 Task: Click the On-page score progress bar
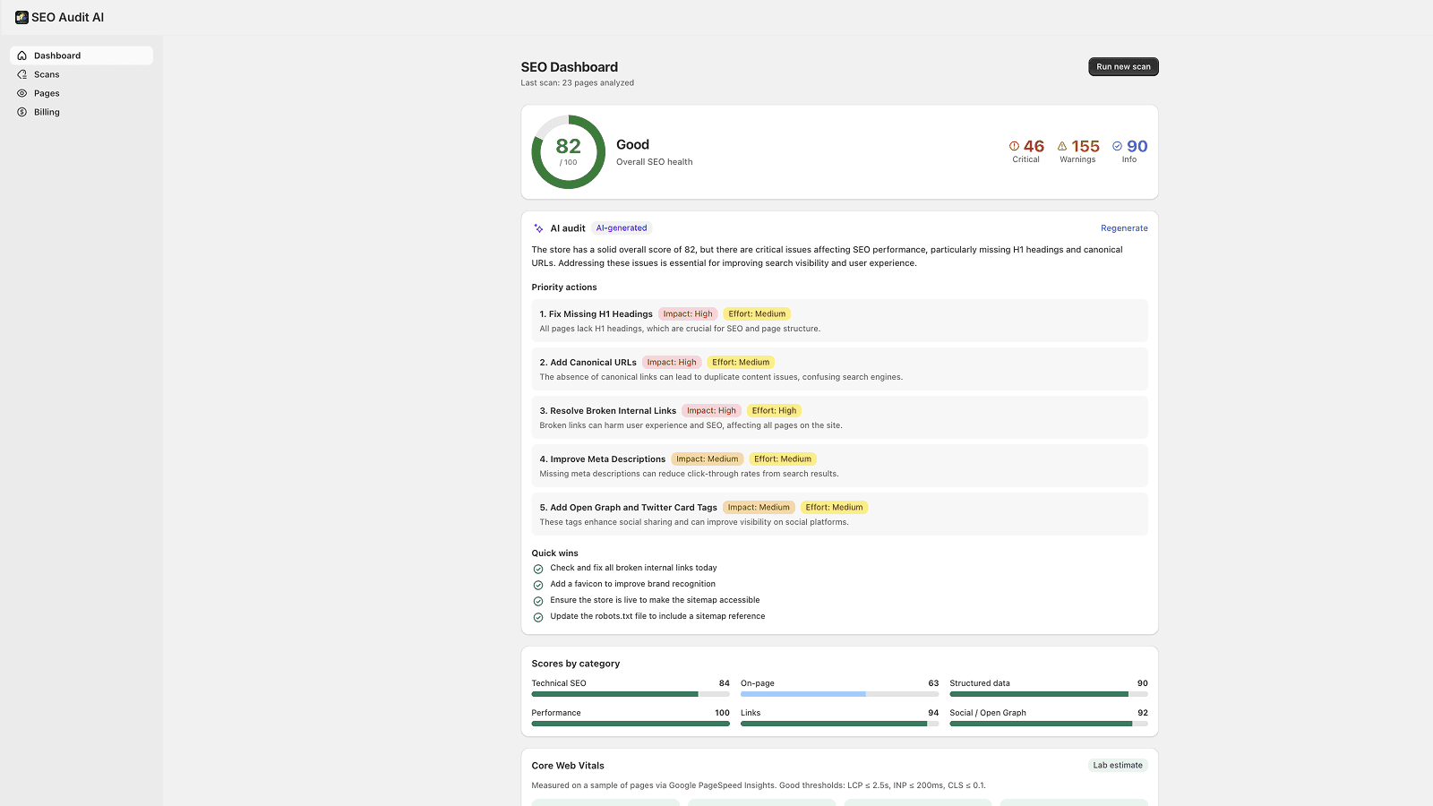click(x=839, y=694)
